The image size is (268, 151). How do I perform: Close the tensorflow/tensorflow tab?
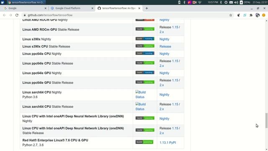pos(139,8)
